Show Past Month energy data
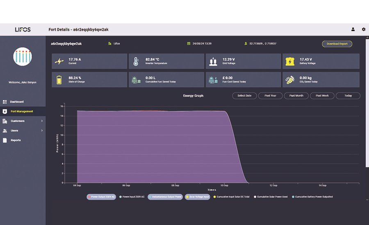The height and width of the screenshot is (225, 369). coord(296,96)
